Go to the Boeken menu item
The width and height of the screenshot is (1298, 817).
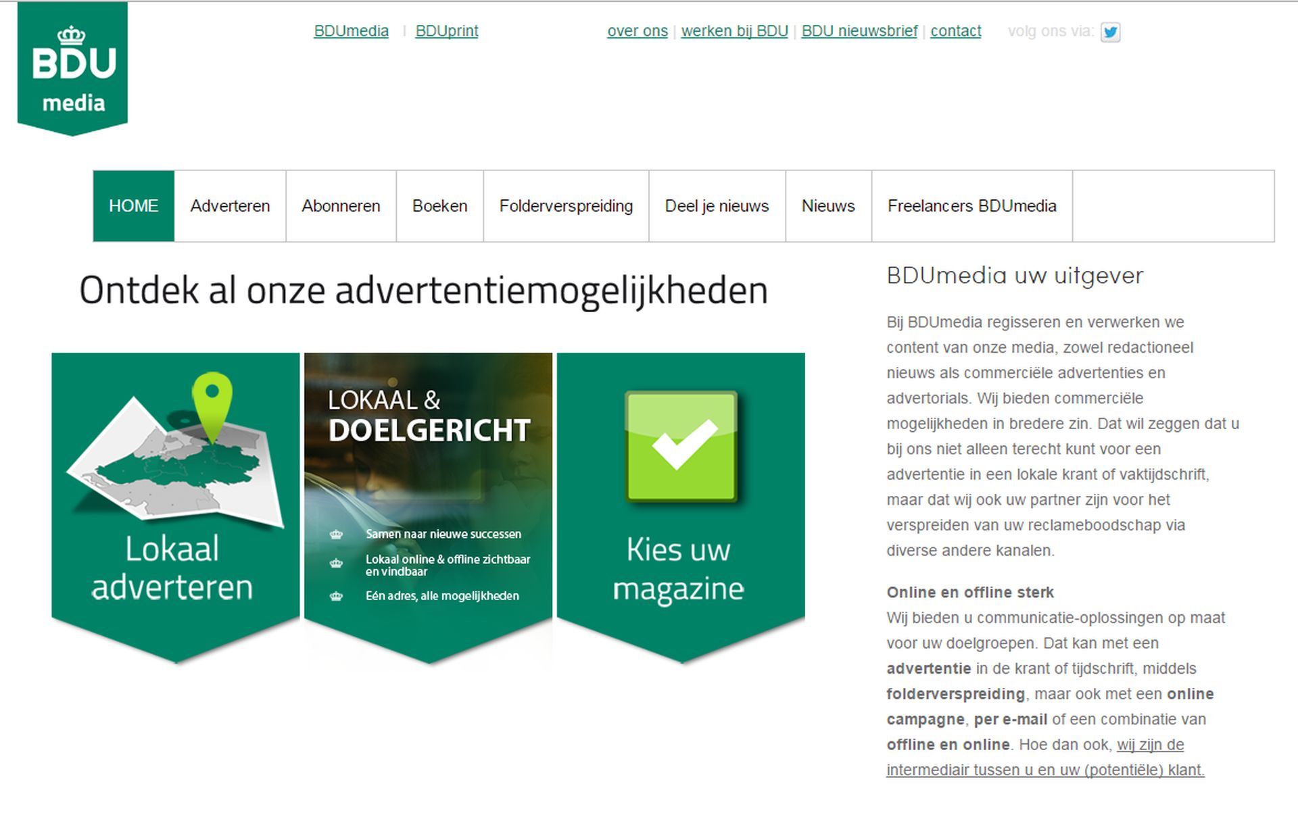[x=439, y=206]
